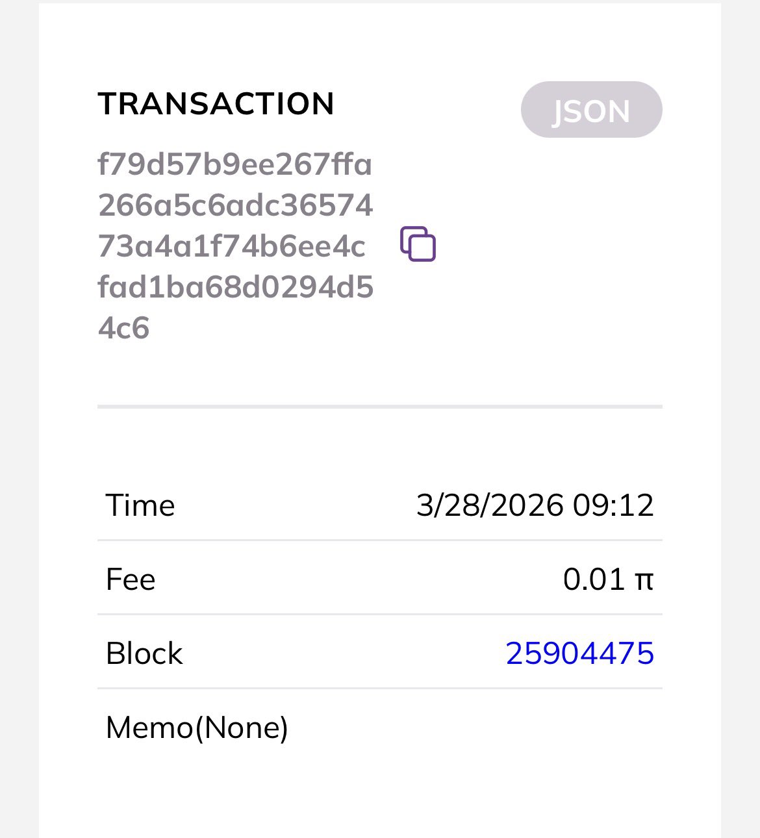Select the hash line starting f79d57b9
760x838 pixels.
pos(234,164)
